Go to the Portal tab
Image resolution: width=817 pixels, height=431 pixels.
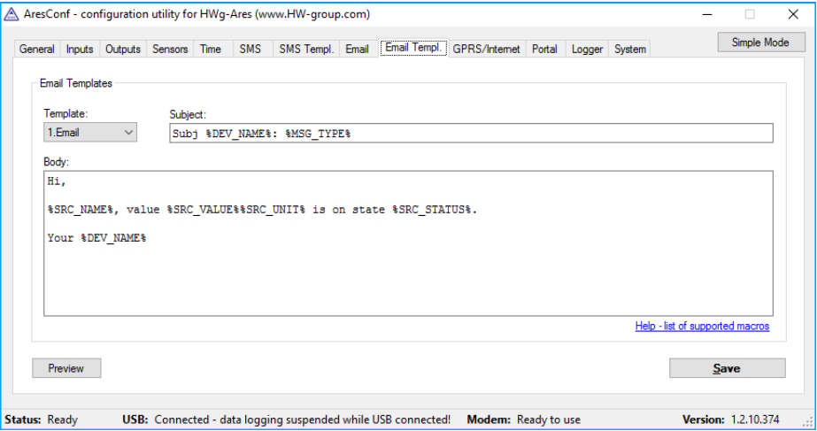coord(544,50)
